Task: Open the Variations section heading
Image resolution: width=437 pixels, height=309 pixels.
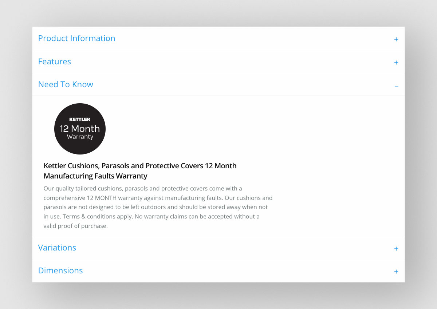Action: 57,248
